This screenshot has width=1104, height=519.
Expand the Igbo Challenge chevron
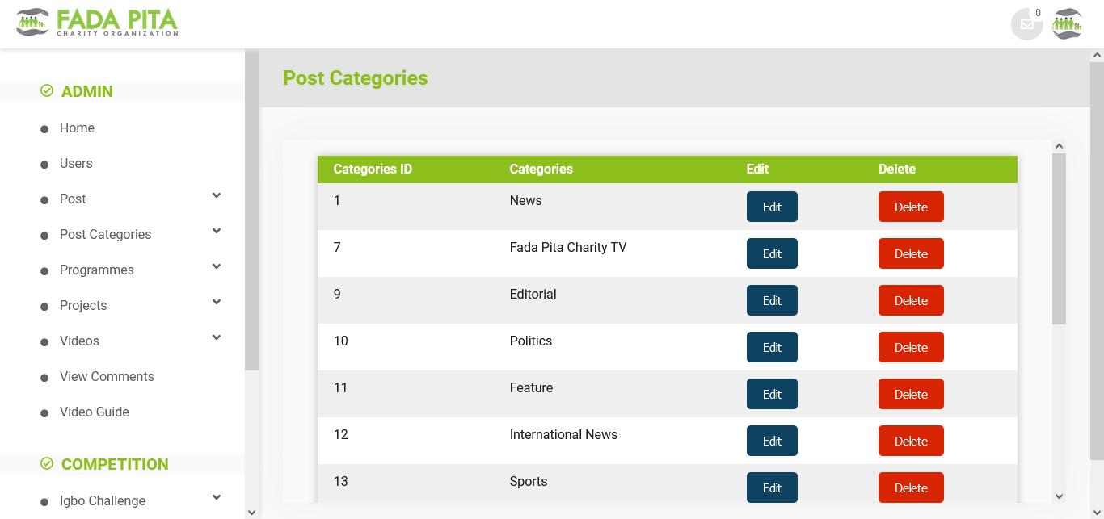[217, 498]
